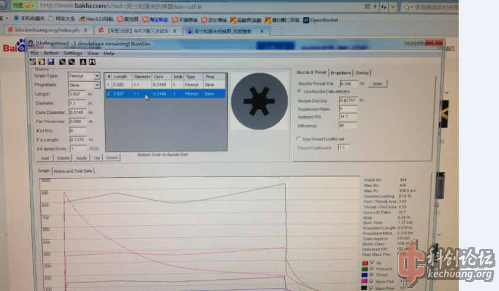
Task: Open the Action menu
Action: pos(51,53)
